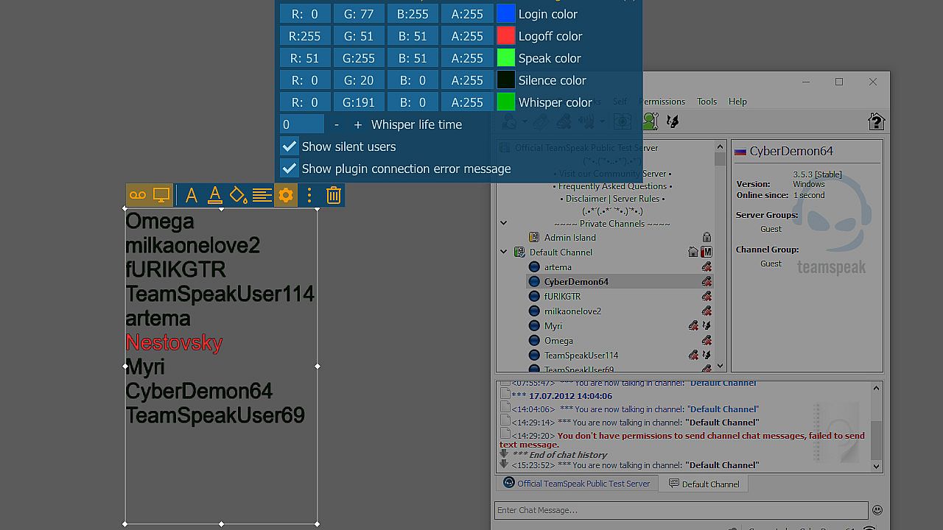
Task: Click Omega in the overlay user list
Action: (x=160, y=221)
